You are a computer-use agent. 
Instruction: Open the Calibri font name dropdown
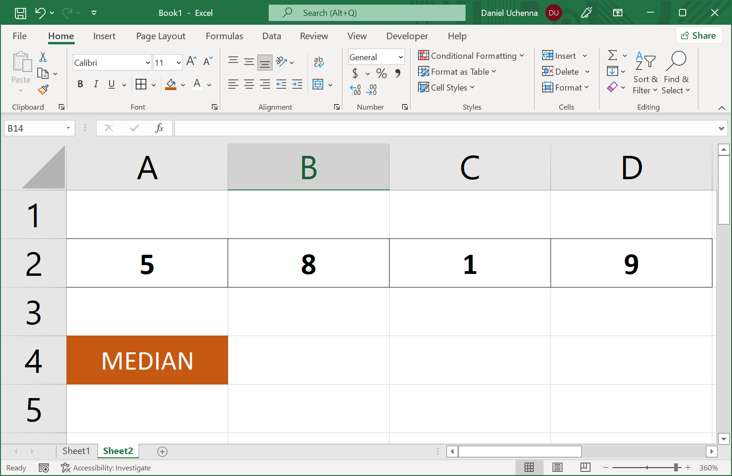coord(148,63)
